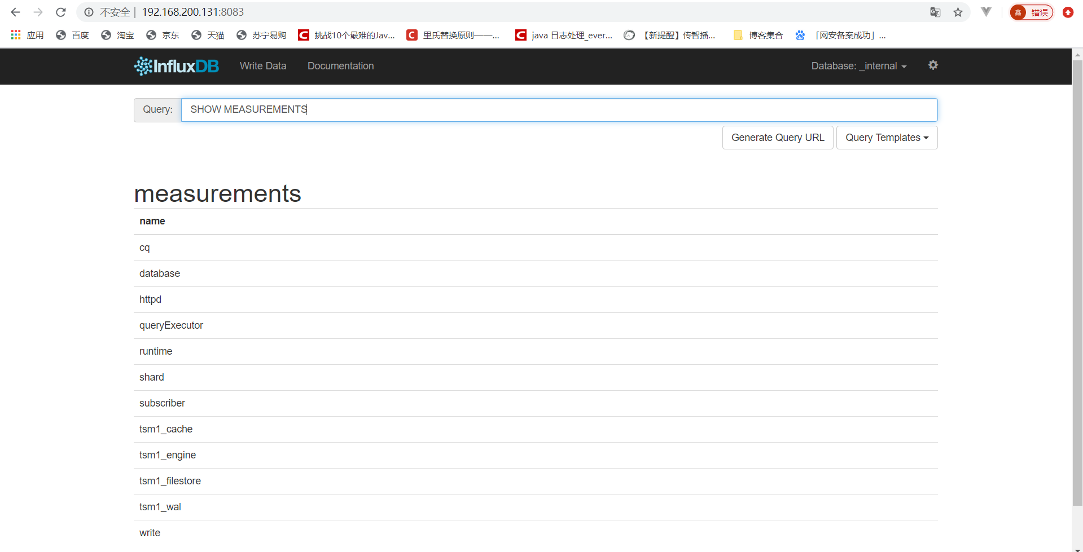Click the translate page icon

[x=935, y=12]
